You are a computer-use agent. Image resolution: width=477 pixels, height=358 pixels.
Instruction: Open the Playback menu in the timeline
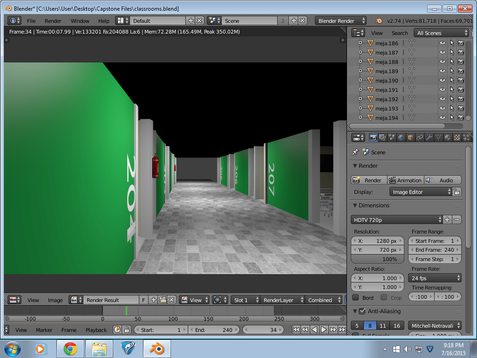point(95,330)
